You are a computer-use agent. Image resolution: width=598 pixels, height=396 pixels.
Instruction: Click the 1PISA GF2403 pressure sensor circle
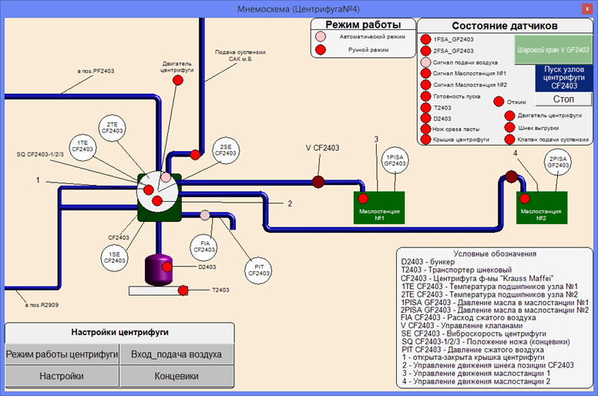coord(395,159)
